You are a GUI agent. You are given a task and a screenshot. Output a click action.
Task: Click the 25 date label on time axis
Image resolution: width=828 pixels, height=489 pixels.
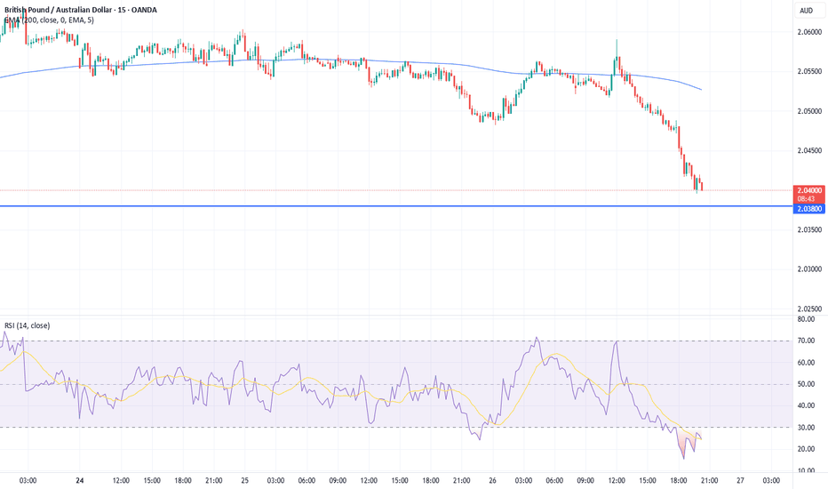(x=244, y=480)
